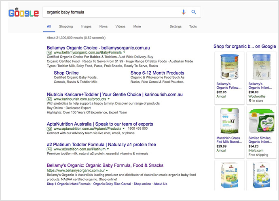Click the $29.99 price text

(x=221, y=146)
